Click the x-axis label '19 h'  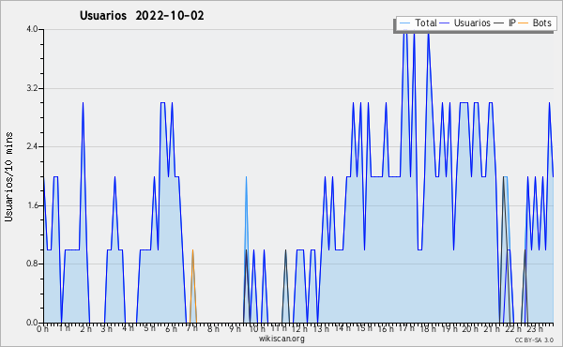click(449, 328)
